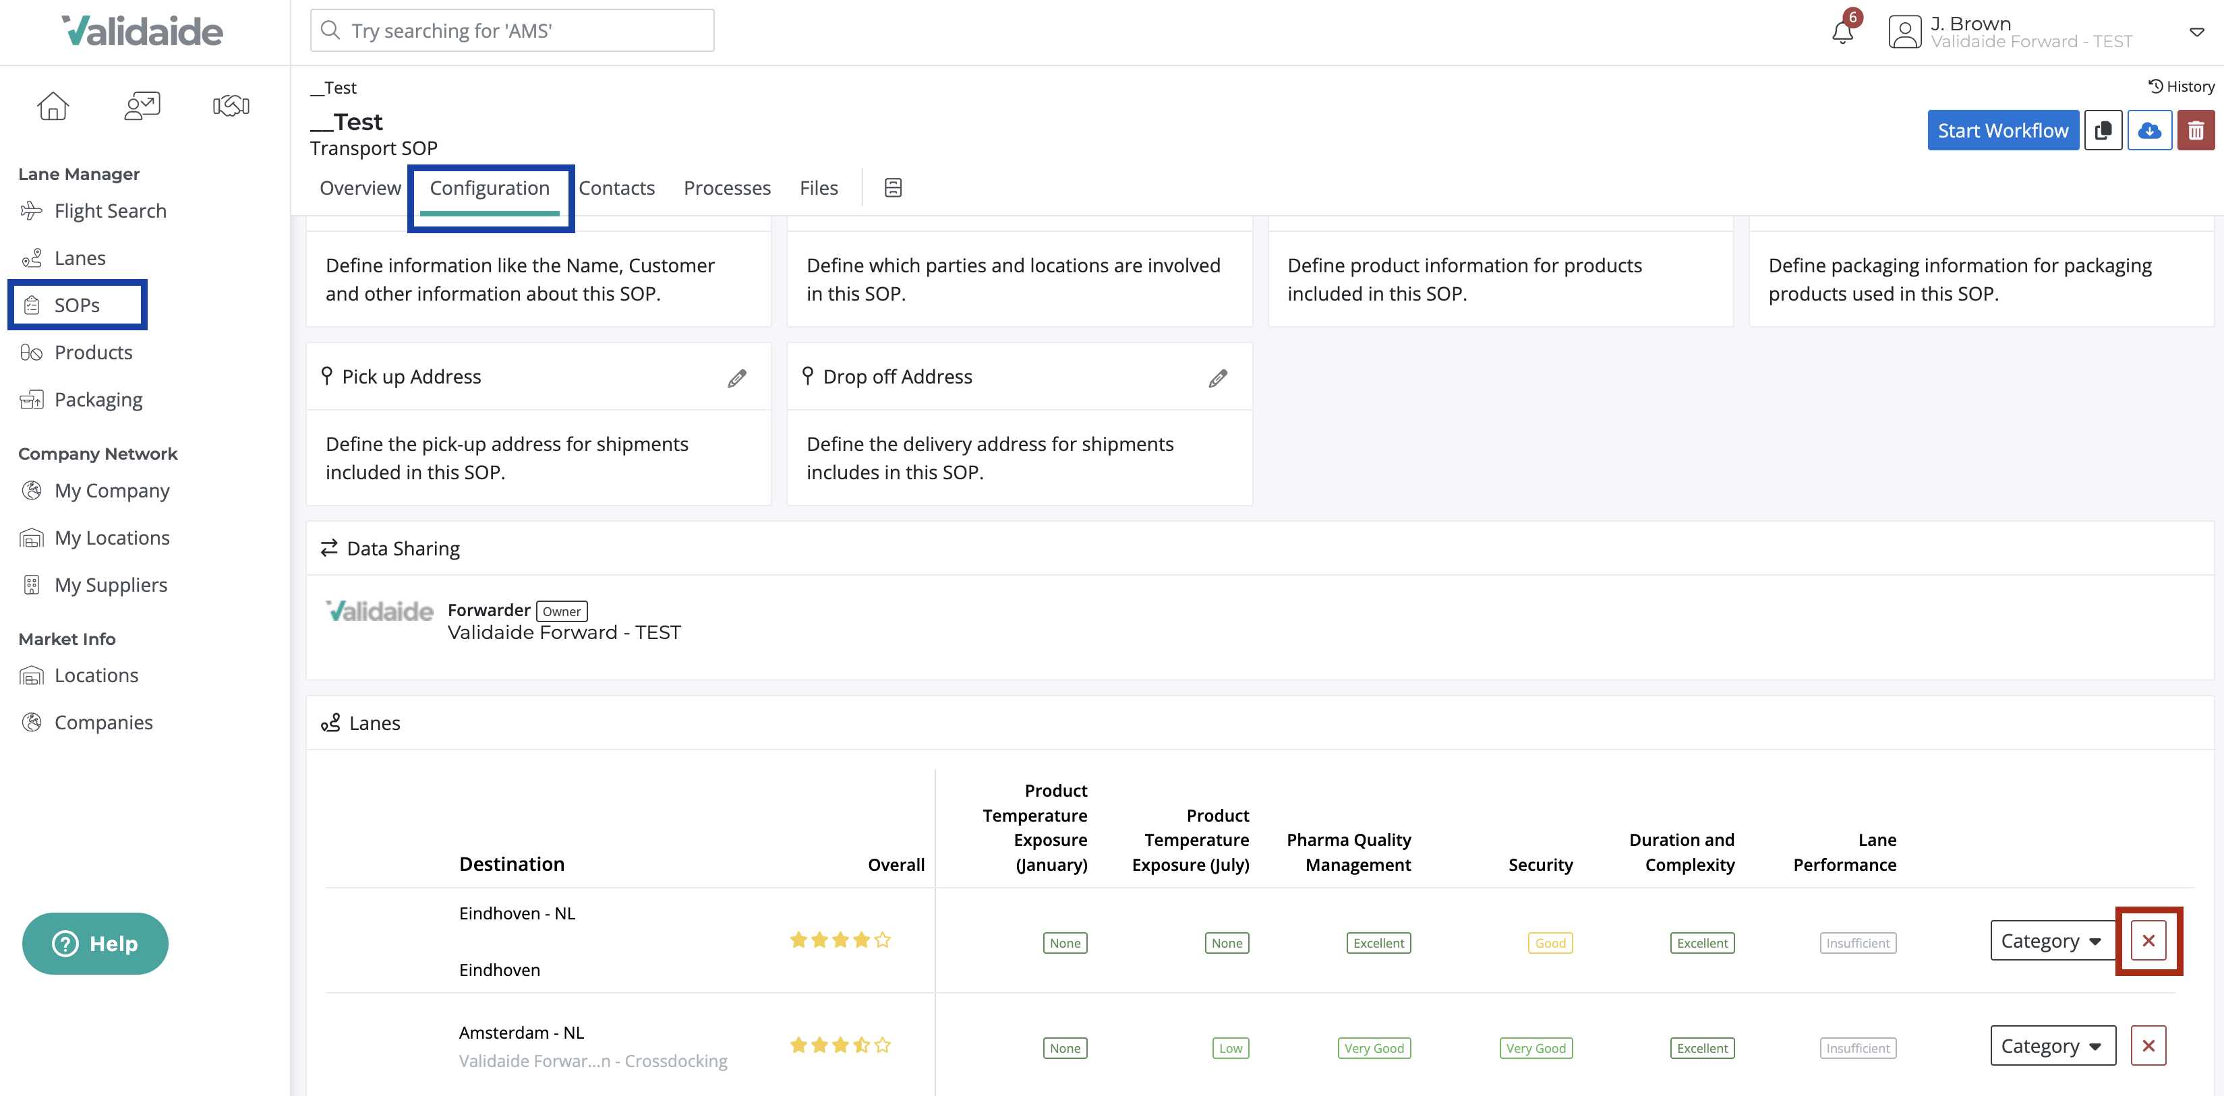Edit the Pick up Address with pencil icon

pyautogui.click(x=736, y=378)
